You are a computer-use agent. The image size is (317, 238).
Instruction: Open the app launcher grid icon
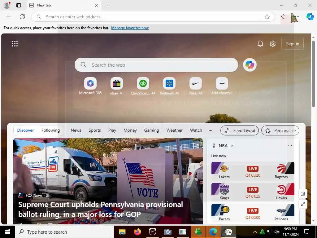[x=15, y=44]
